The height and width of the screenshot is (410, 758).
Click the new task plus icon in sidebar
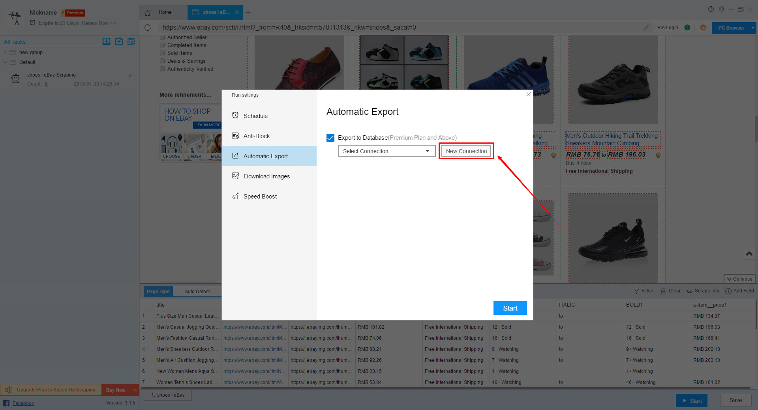119,41
